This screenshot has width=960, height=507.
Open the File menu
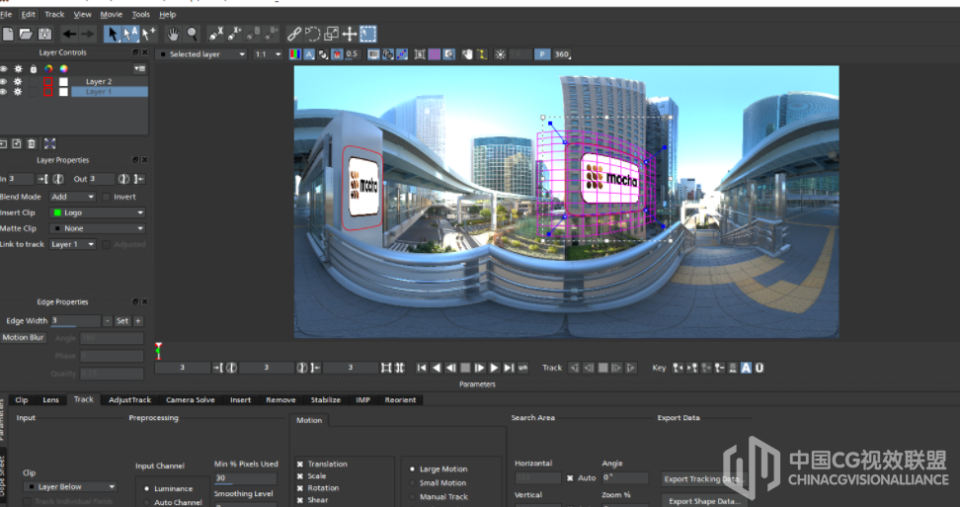point(6,14)
